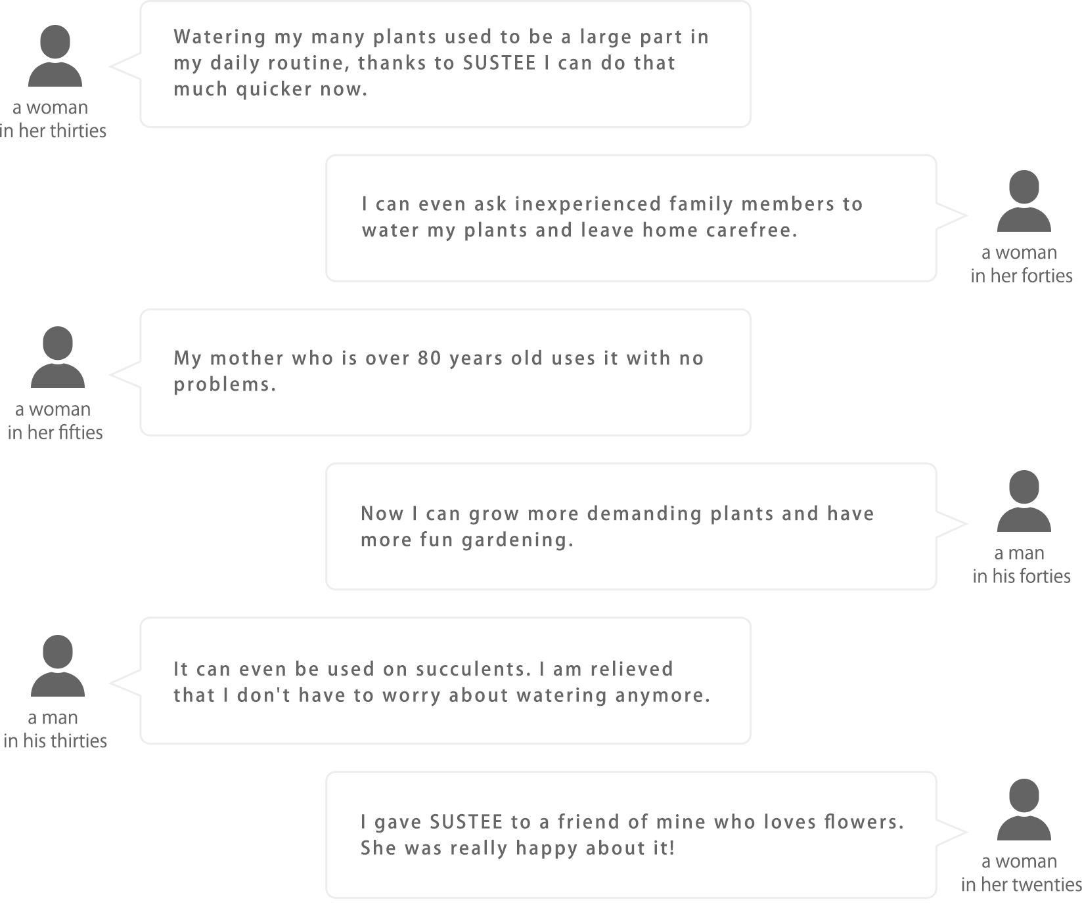
Task: Click the 'a man in his forties' label
Action: pyautogui.click(x=1022, y=564)
